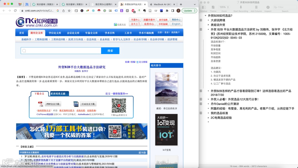Open the Chrome extensions puzzle icon
Screen dimensions: 298x168
pyautogui.click(x=167, y=11)
